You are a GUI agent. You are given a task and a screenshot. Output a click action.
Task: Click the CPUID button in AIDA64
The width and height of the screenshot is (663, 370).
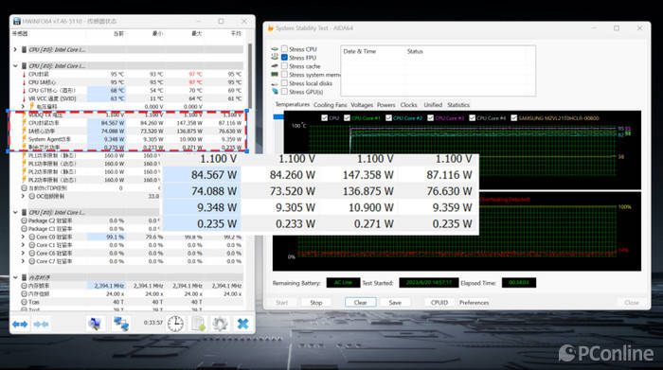pos(439,303)
